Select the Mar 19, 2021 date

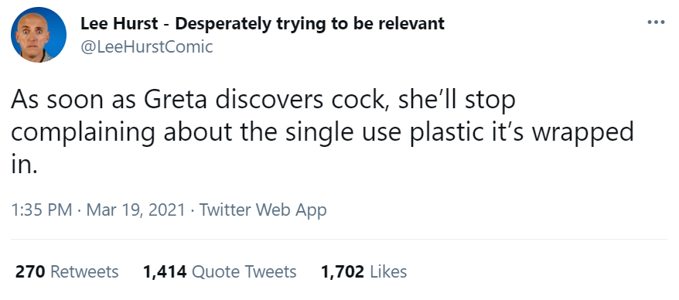[x=135, y=210]
